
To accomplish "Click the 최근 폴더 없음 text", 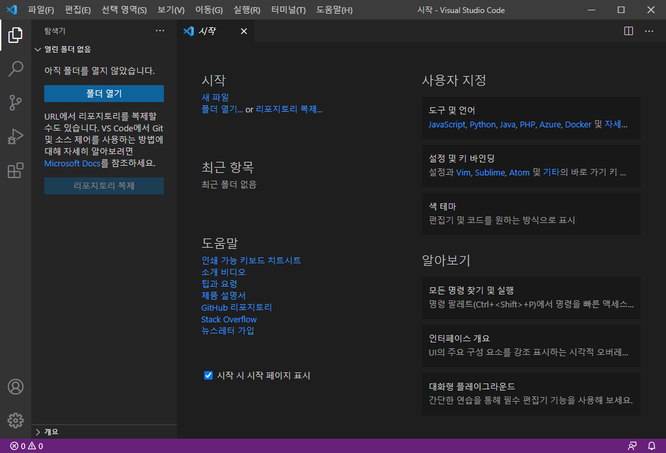I will pyautogui.click(x=229, y=185).
